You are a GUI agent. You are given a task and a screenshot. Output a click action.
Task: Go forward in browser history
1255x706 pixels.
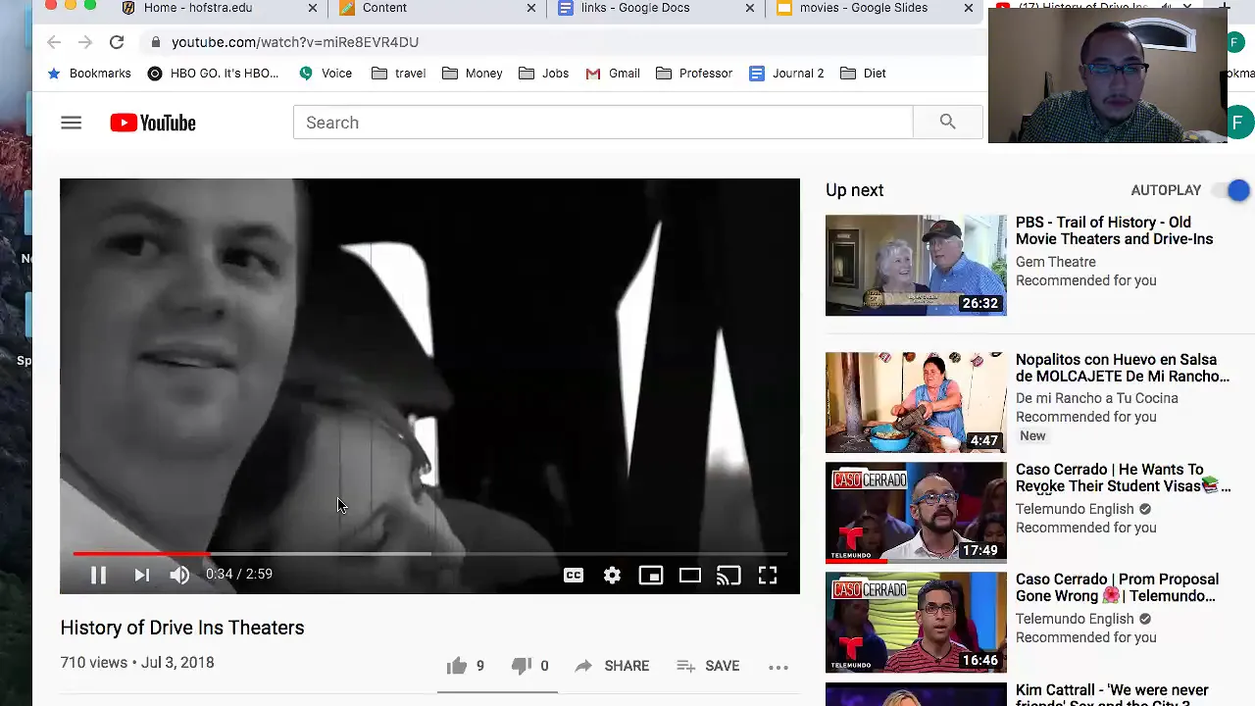(85, 42)
